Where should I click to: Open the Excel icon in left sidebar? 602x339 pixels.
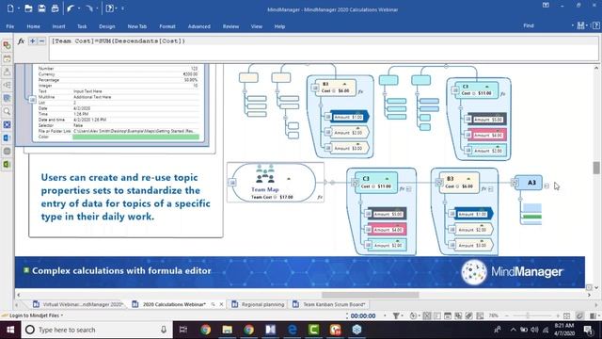(7, 165)
